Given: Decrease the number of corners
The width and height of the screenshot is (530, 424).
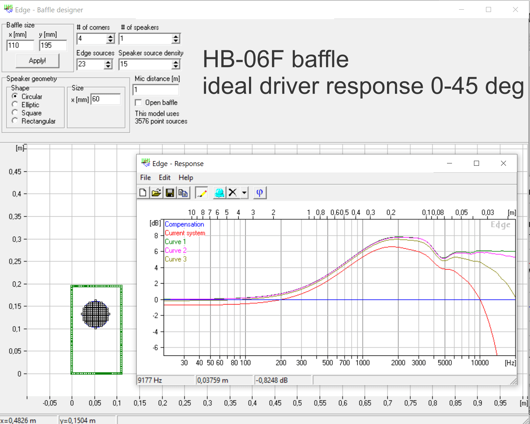Looking at the screenshot, I should [111, 41].
